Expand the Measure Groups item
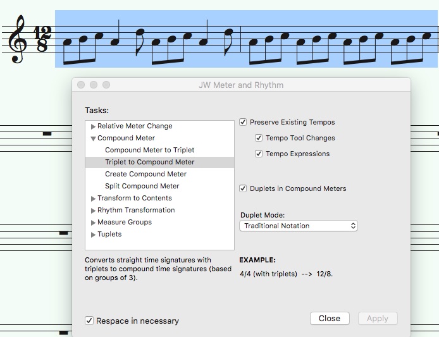The height and width of the screenshot is (337, 439). [x=94, y=223]
